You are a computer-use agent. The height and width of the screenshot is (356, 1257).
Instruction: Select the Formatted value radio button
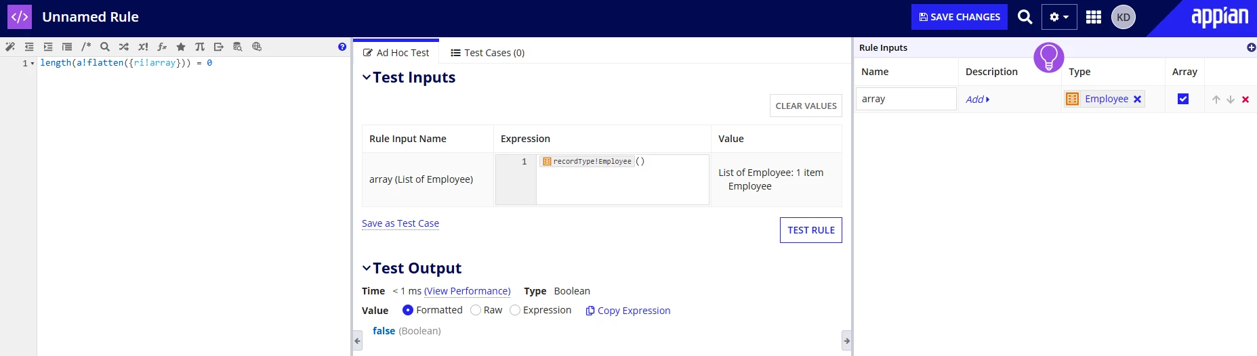408,310
